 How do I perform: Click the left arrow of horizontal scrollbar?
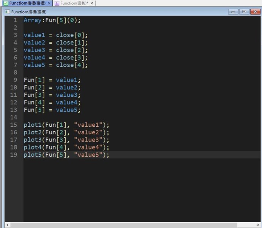pyautogui.click(x=7, y=225)
